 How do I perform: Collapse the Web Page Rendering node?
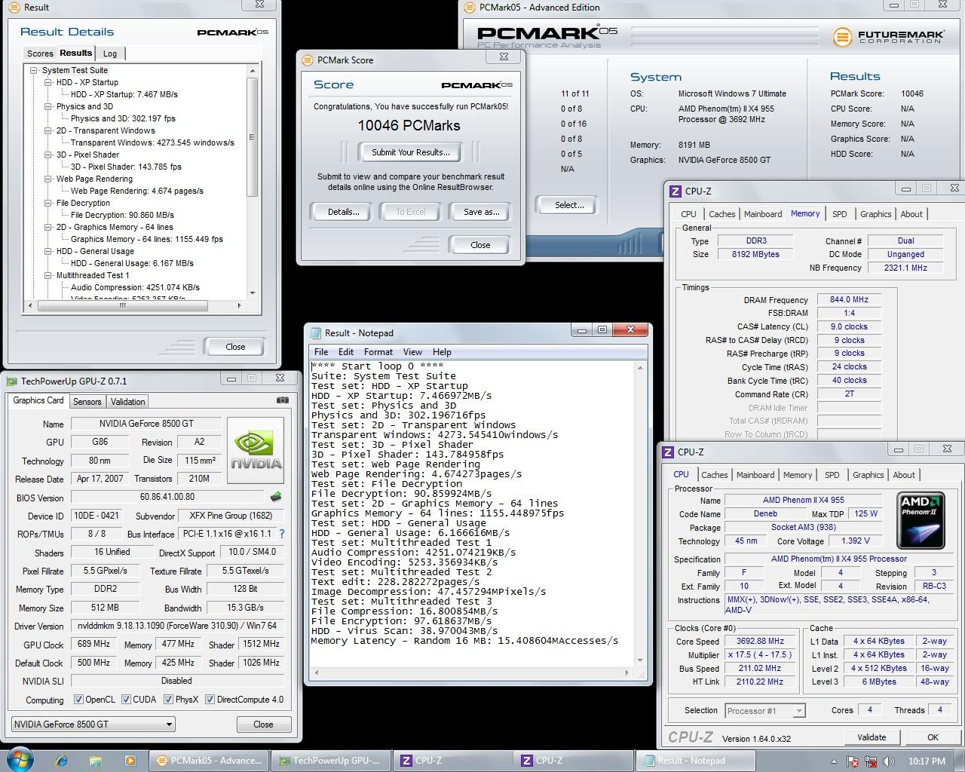pos(48,179)
